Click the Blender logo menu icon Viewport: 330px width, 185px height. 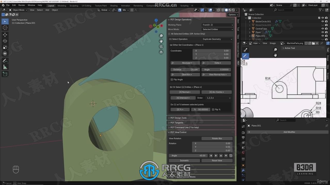3,5
